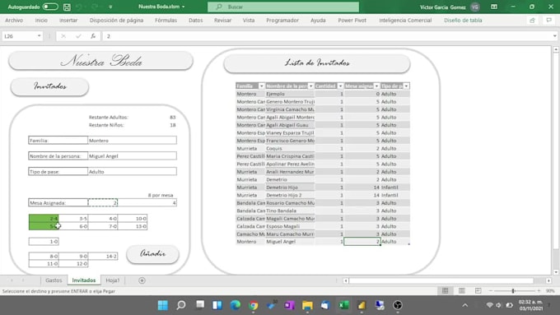The image size is (560, 315).
Task: Open the Disposición de página tab
Action: (116, 21)
